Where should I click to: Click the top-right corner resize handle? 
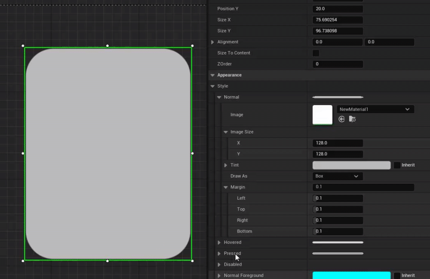click(192, 45)
